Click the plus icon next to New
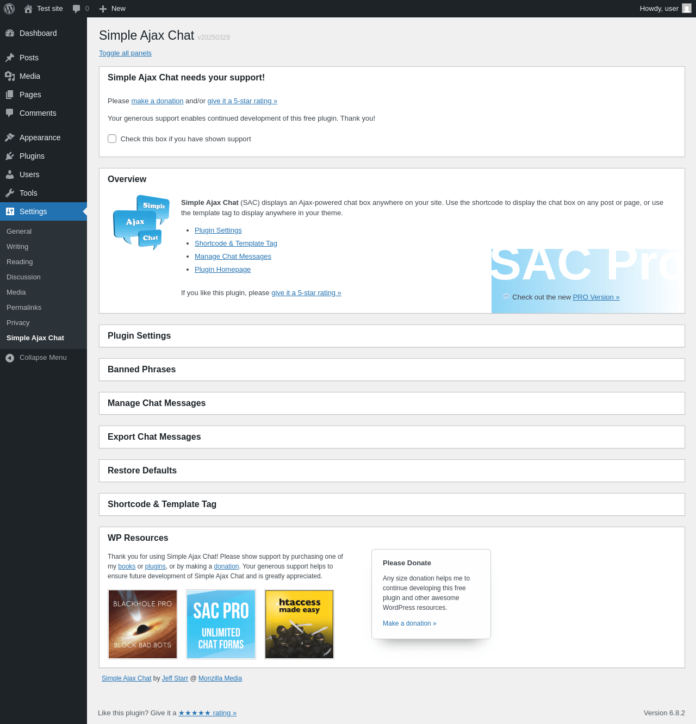696x724 pixels. pyautogui.click(x=103, y=9)
